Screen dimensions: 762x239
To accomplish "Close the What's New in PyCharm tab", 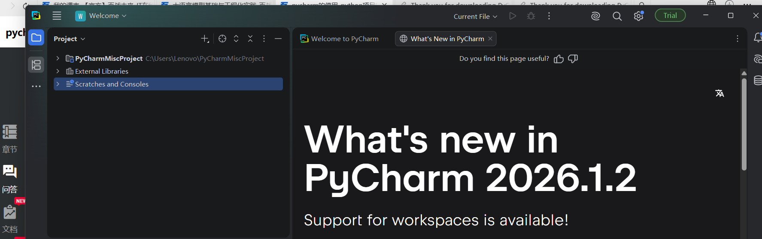I will click(490, 39).
